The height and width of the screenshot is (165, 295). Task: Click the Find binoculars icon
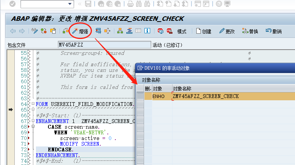[x=139, y=4]
